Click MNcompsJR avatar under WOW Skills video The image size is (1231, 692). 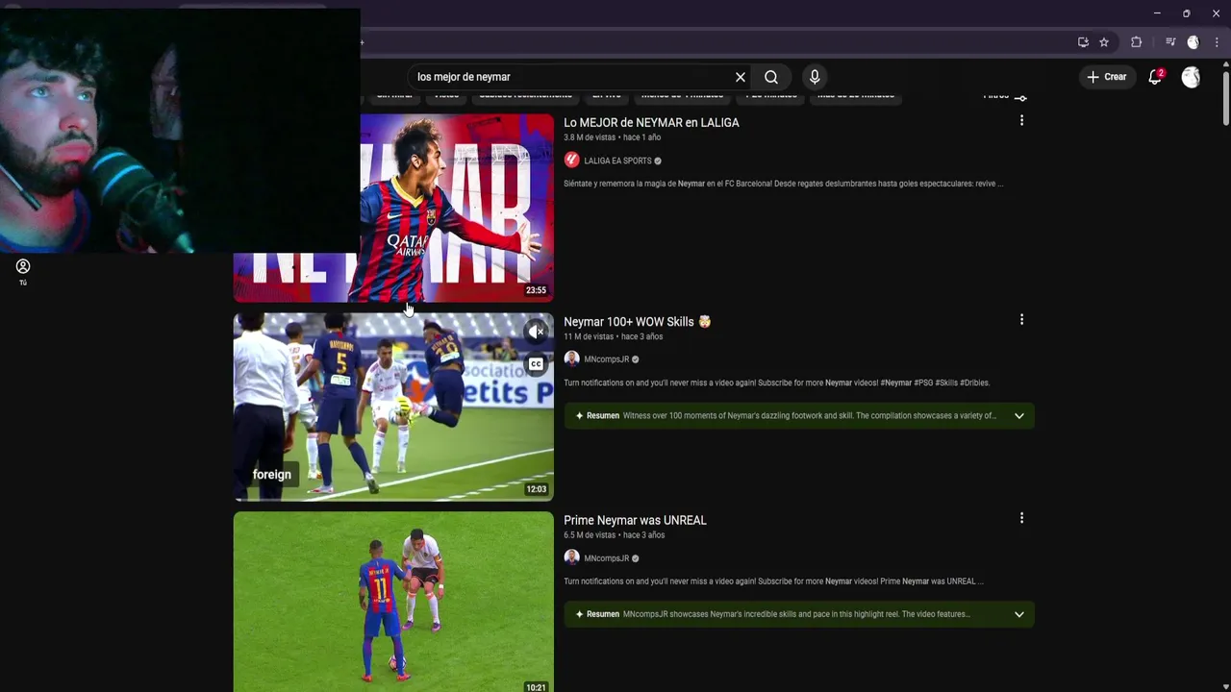[x=571, y=358]
